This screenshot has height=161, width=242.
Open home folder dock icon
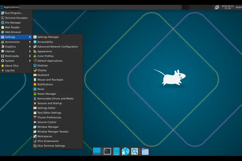[145, 151]
